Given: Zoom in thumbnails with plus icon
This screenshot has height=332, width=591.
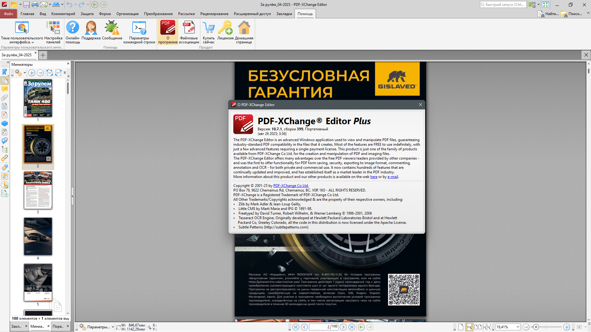Looking at the screenshot, I should tap(32, 73).
